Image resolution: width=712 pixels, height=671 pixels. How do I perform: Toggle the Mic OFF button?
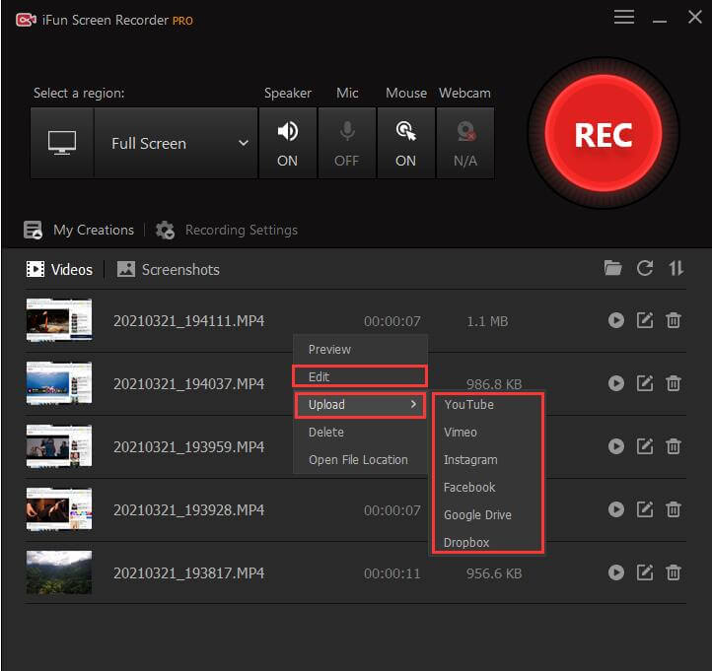click(347, 143)
